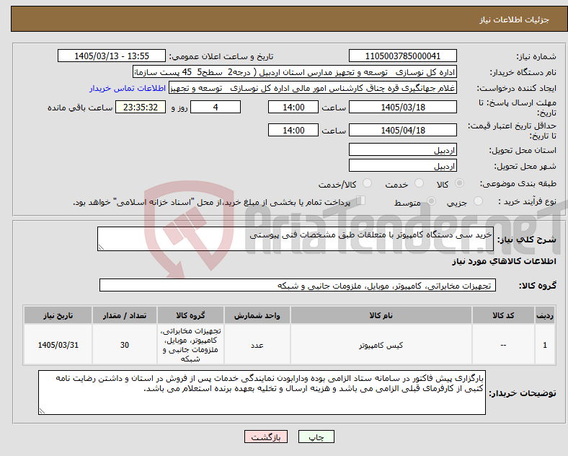The height and width of the screenshot is (456, 568).
Task: Click the تاریخ نیاز column header
Action: 58,315
